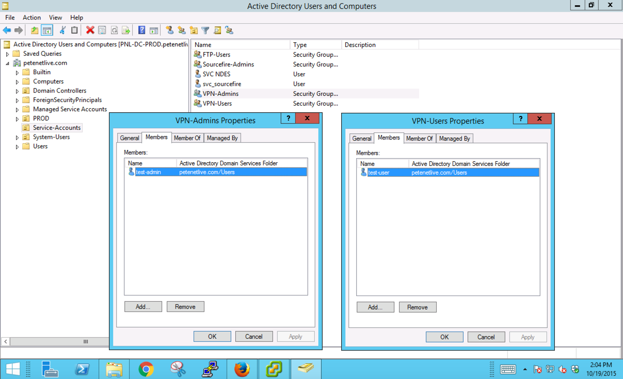623x379 pixels.
Task: Select the Service-Accounts tree node
Action: 52,128
